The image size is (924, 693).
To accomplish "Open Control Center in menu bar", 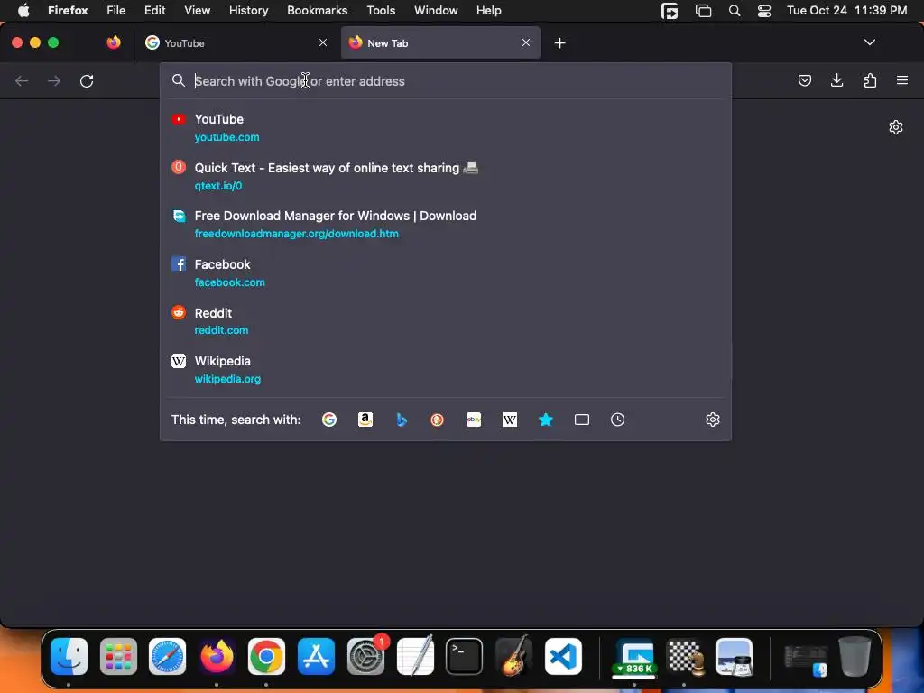I will [763, 10].
